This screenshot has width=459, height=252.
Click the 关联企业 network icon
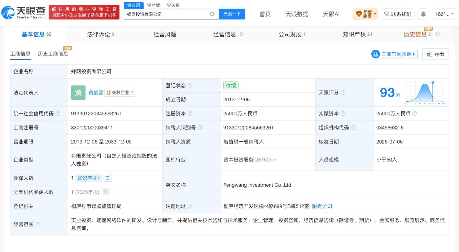click(x=108, y=93)
